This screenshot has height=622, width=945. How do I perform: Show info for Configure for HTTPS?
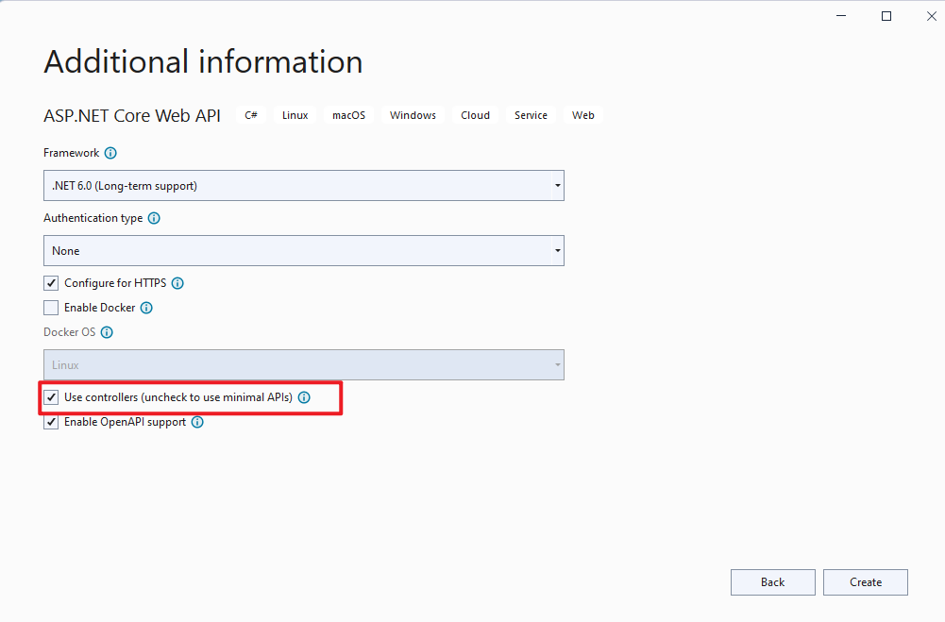(177, 283)
